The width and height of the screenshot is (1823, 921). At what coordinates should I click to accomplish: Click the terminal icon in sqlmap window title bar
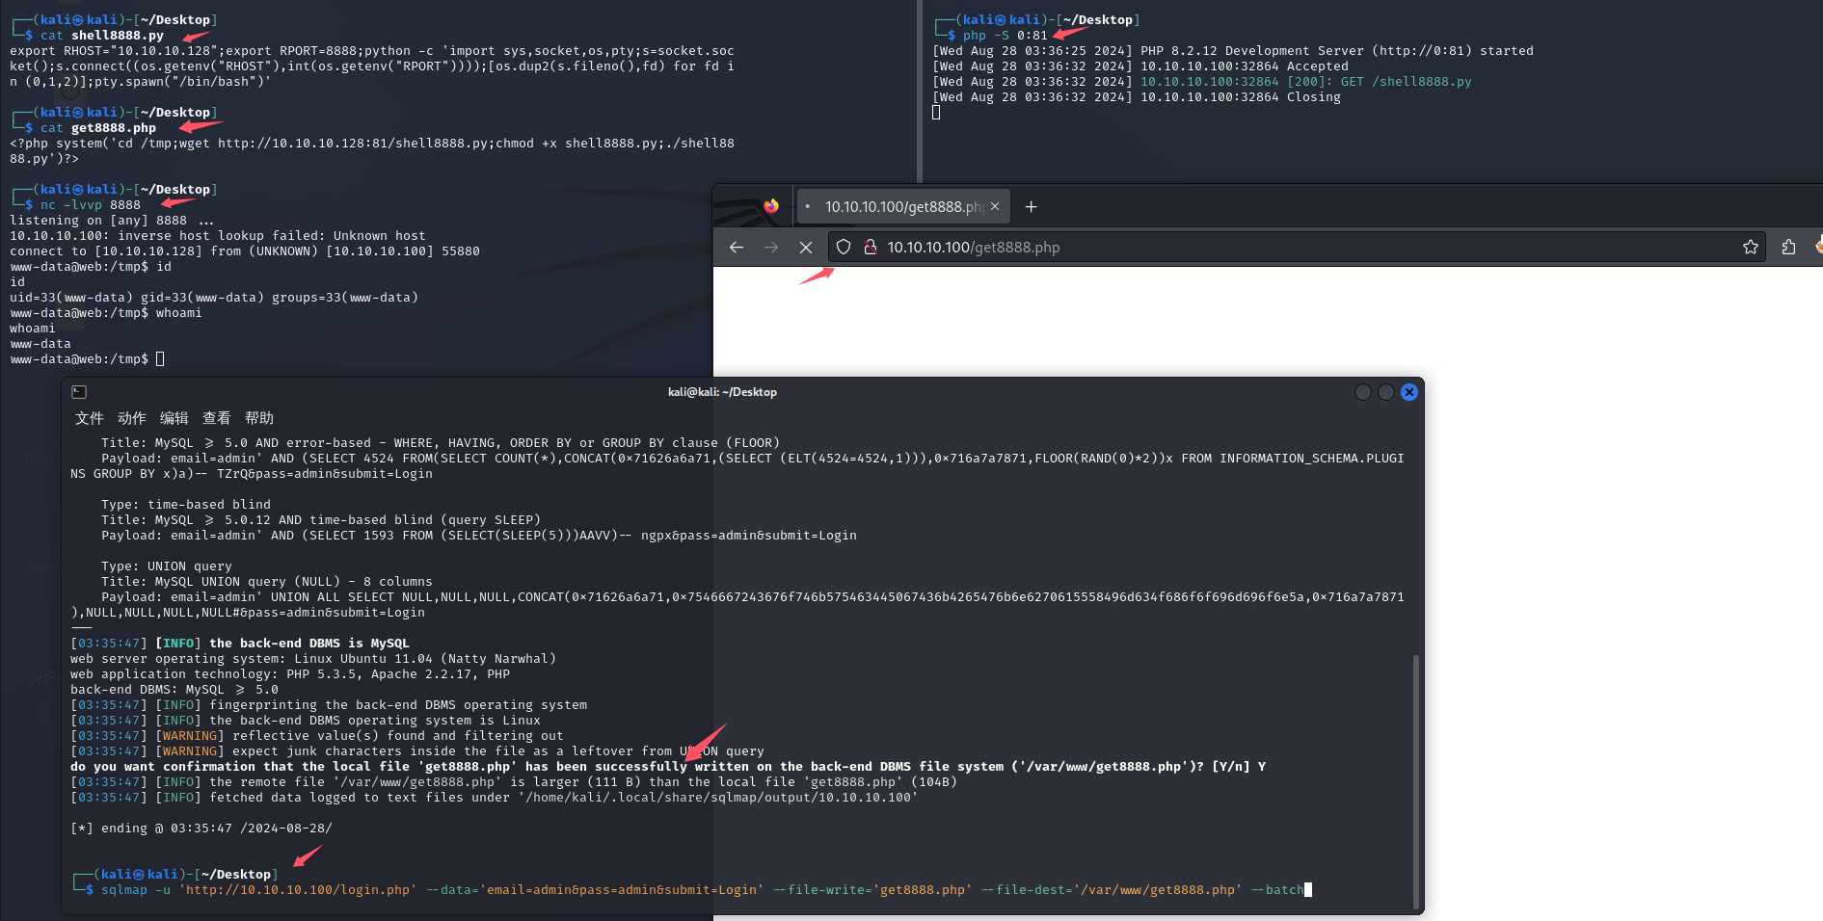79,392
